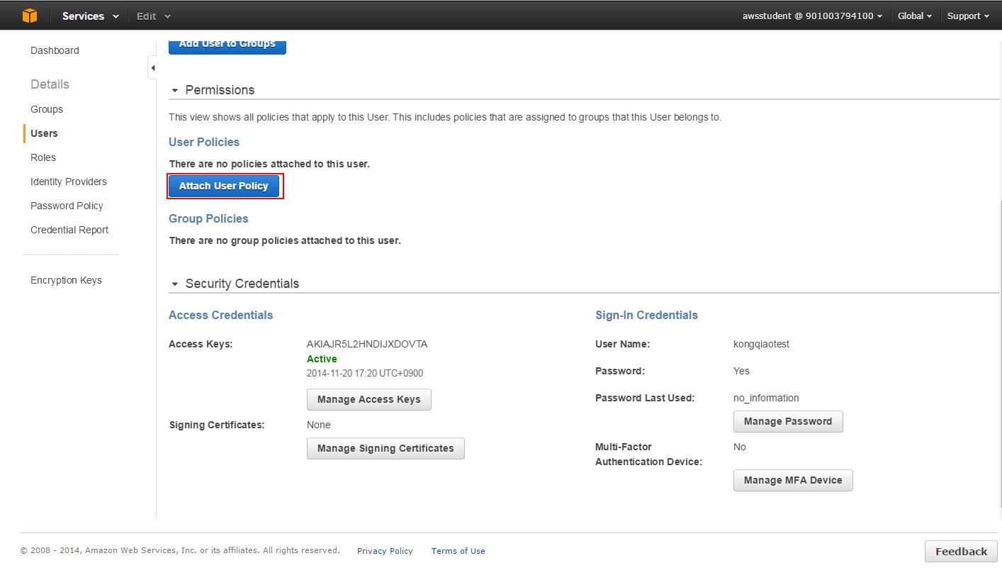This screenshot has width=1002, height=568.
Task: Open the Edit dropdown in top bar
Action: point(154,16)
